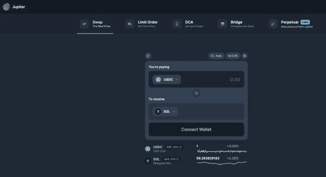The width and height of the screenshot is (326, 177).
Task: Click the 'Wrapped SOL' text
Action: point(162,163)
